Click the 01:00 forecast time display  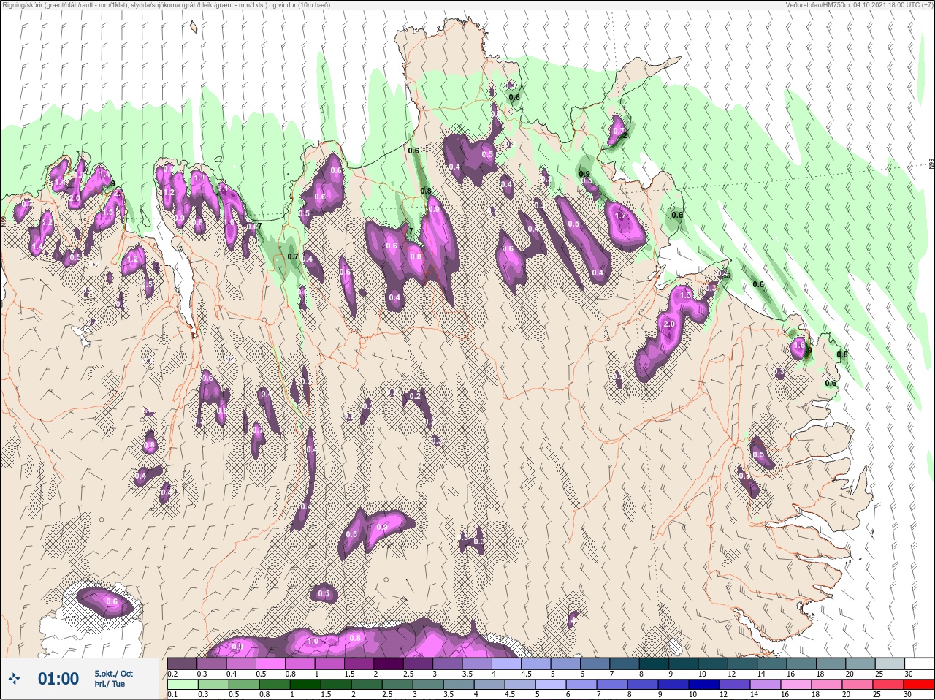point(58,679)
